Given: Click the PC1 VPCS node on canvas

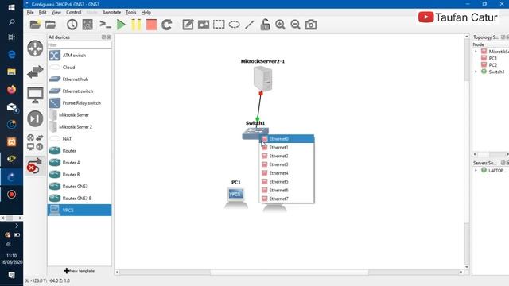Looking at the screenshot, I should coord(235,197).
